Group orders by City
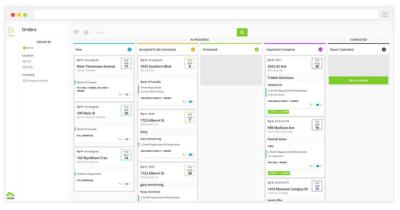Viewport: 400px width, 210px height. pyautogui.click(x=24, y=61)
